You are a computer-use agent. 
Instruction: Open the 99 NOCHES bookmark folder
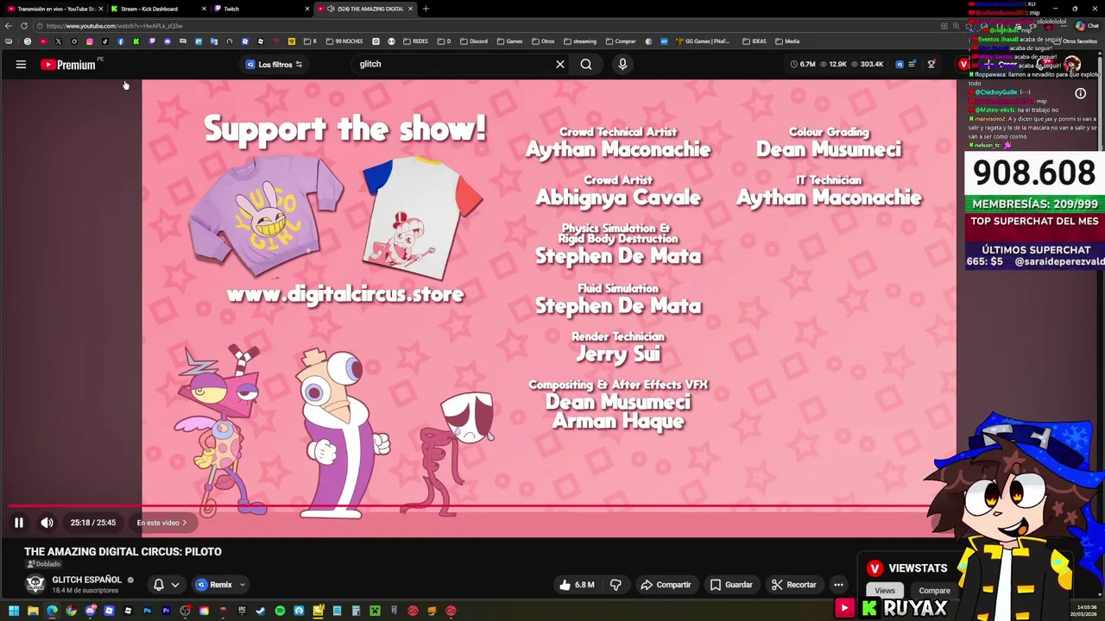[344, 41]
